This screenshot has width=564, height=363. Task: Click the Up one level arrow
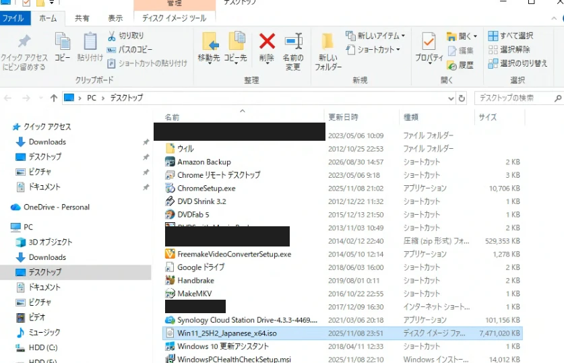(x=54, y=98)
